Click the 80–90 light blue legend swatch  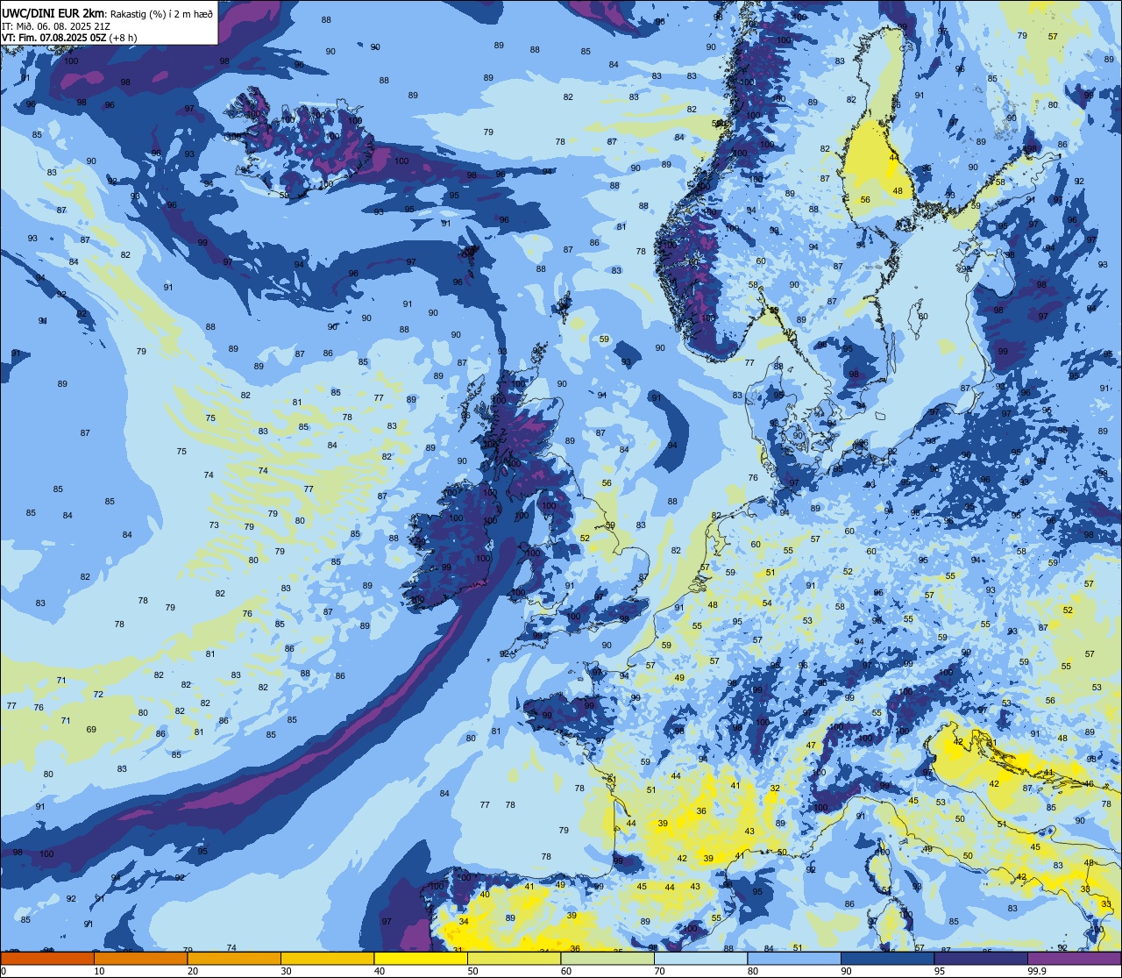(x=794, y=958)
